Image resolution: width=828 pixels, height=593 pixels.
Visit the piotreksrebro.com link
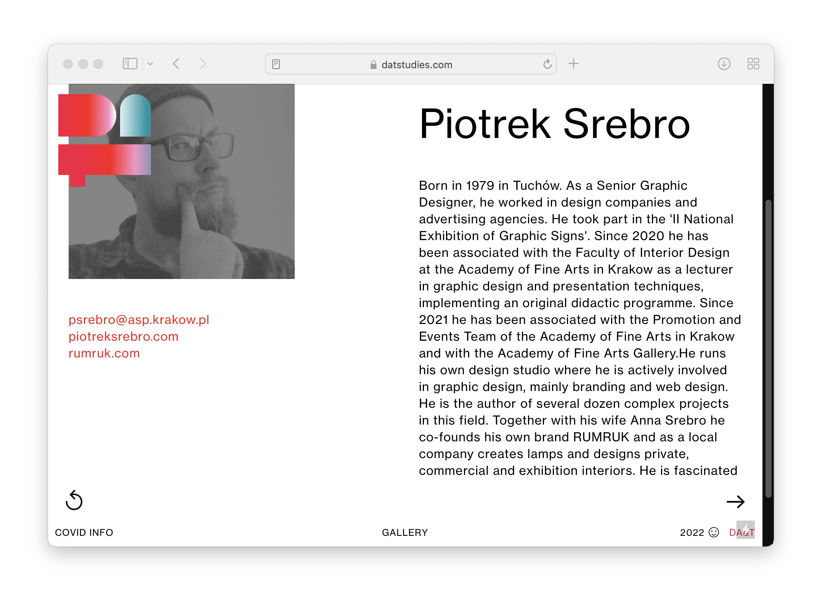coord(123,337)
